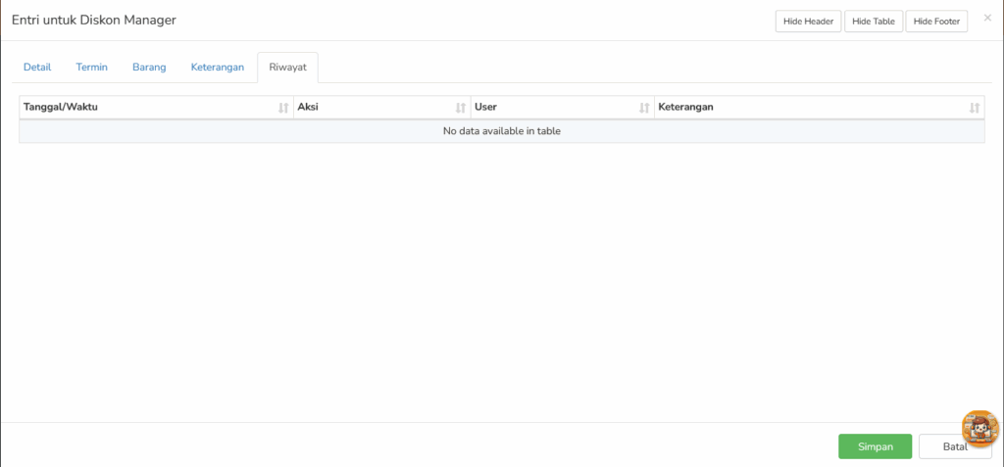Screen dimensions: 1004x467
Task: Select the Keterangan tab
Action: [217, 68]
